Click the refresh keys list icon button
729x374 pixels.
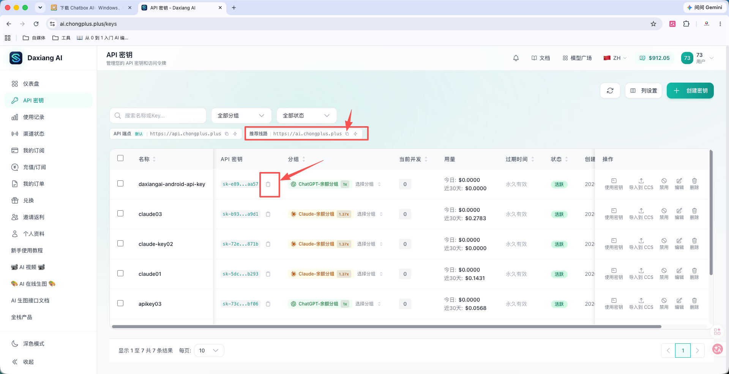click(610, 91)
